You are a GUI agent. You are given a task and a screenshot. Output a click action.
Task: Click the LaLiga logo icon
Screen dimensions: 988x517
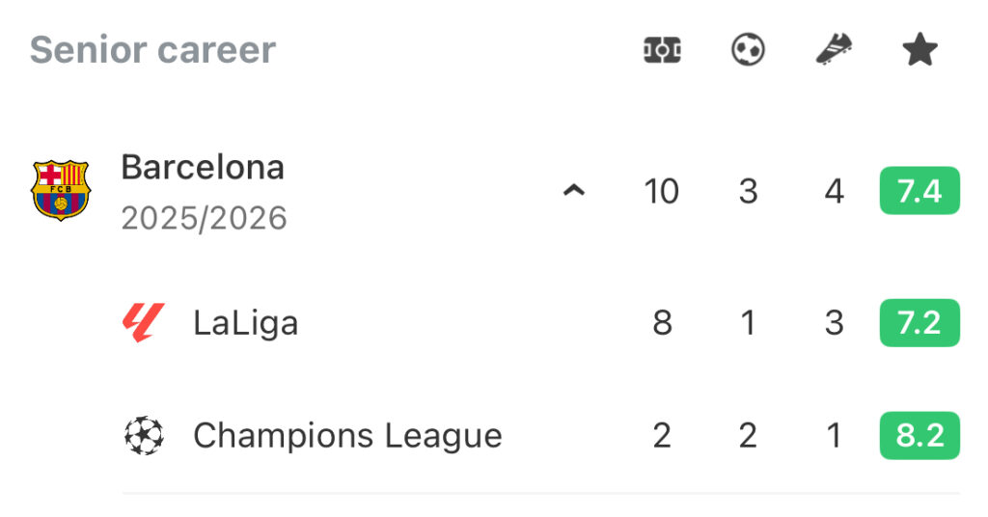144,322
